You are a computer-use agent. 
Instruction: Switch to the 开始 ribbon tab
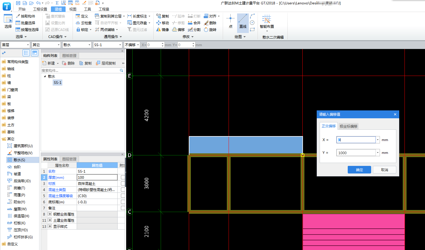(x=22, y=9)
